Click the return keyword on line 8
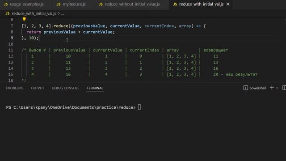286x161 pixels. pos(34,32)
